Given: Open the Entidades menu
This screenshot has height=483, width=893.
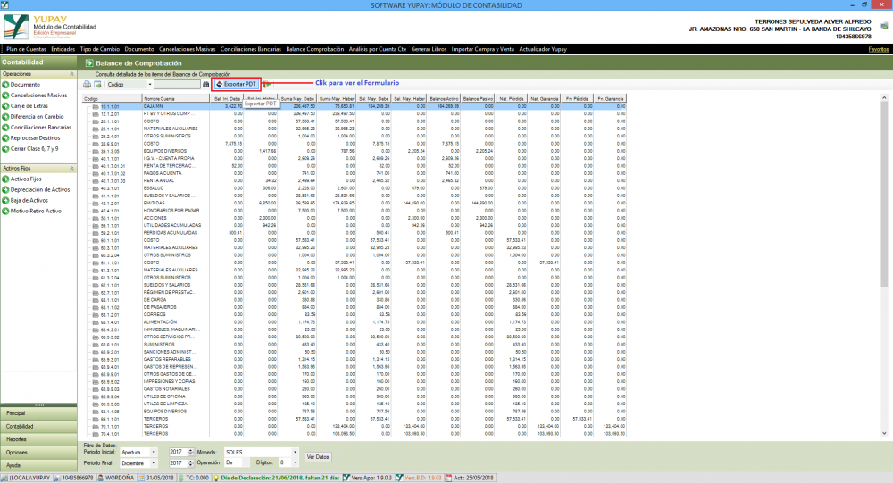Looking at the screenshot, I should coord(63,49).
